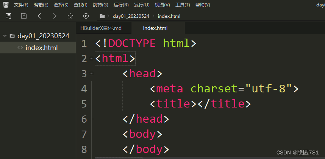Click the opening <body> tag

click(142, 134)
